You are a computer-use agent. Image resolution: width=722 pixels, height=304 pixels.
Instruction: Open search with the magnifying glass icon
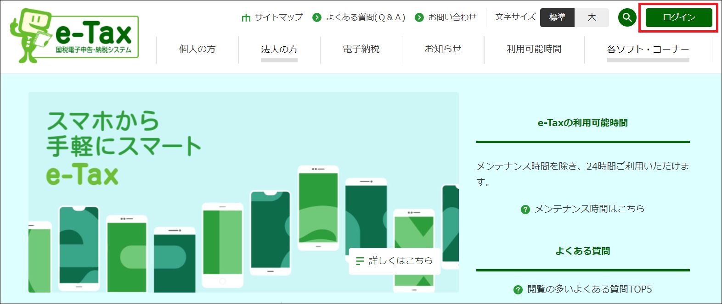pos(627,17)
